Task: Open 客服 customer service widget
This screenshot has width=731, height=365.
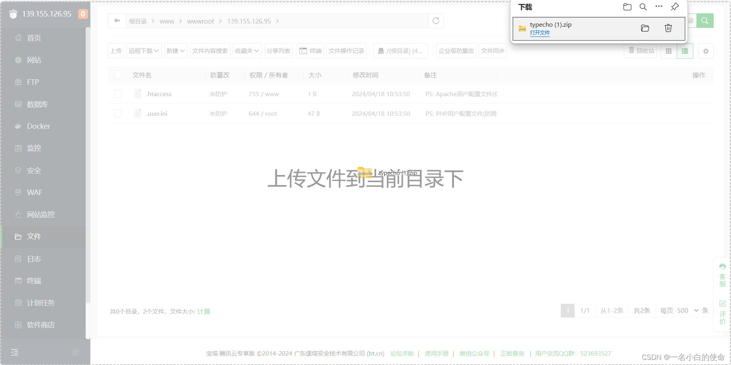Action: [x=722, y=276]
